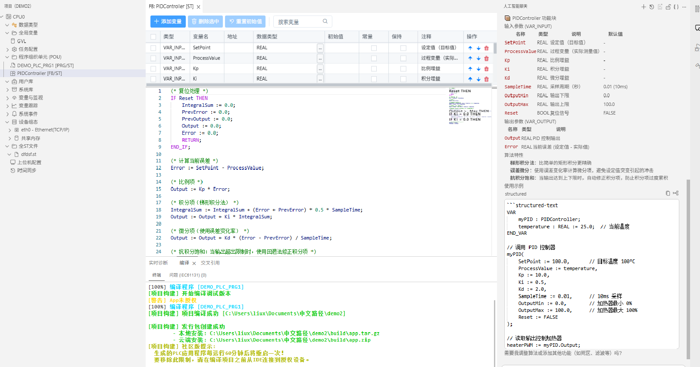Switch to the 交叉引用 tab

(x=210, y=263)
